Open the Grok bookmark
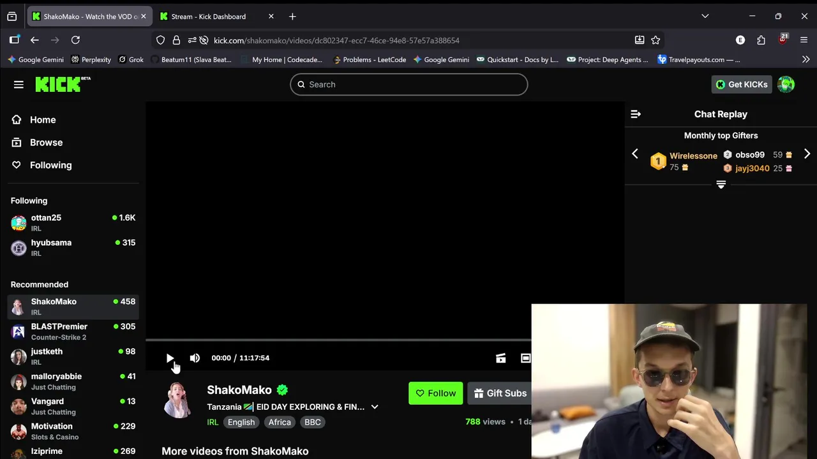Image resolution: width=817 pixels, height=459 pixels. [x=130, y=59]
